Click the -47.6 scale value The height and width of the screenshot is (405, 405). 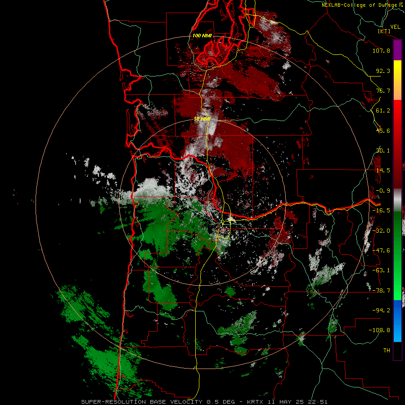[381, 251]
